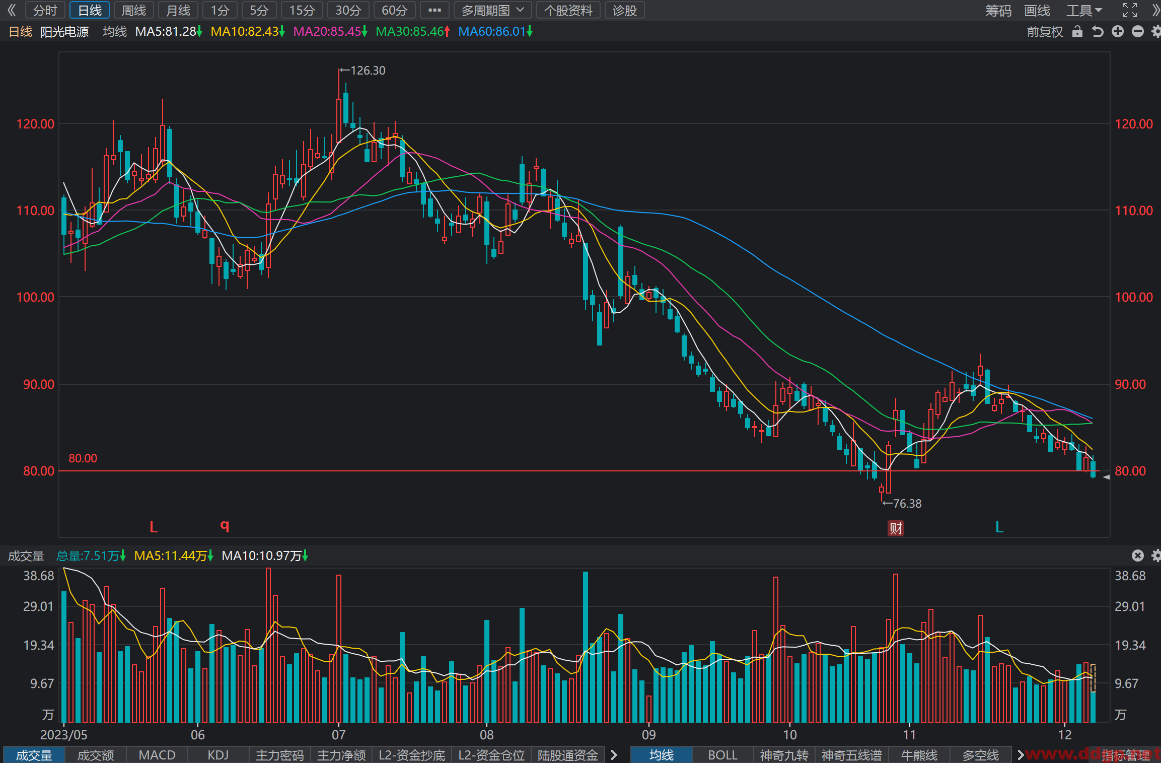
Task: Open 工具 dropdown menu
Action: click(1084, 10)
